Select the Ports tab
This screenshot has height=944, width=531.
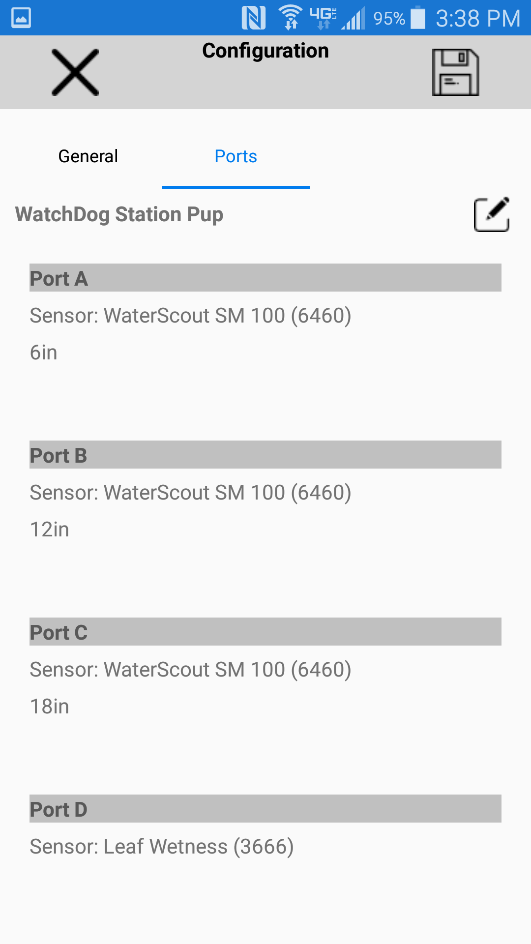(236, 156)
